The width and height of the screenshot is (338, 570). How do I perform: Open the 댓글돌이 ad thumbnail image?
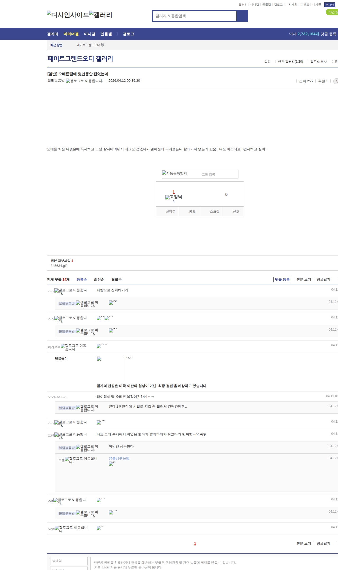[x=110, y=368]
